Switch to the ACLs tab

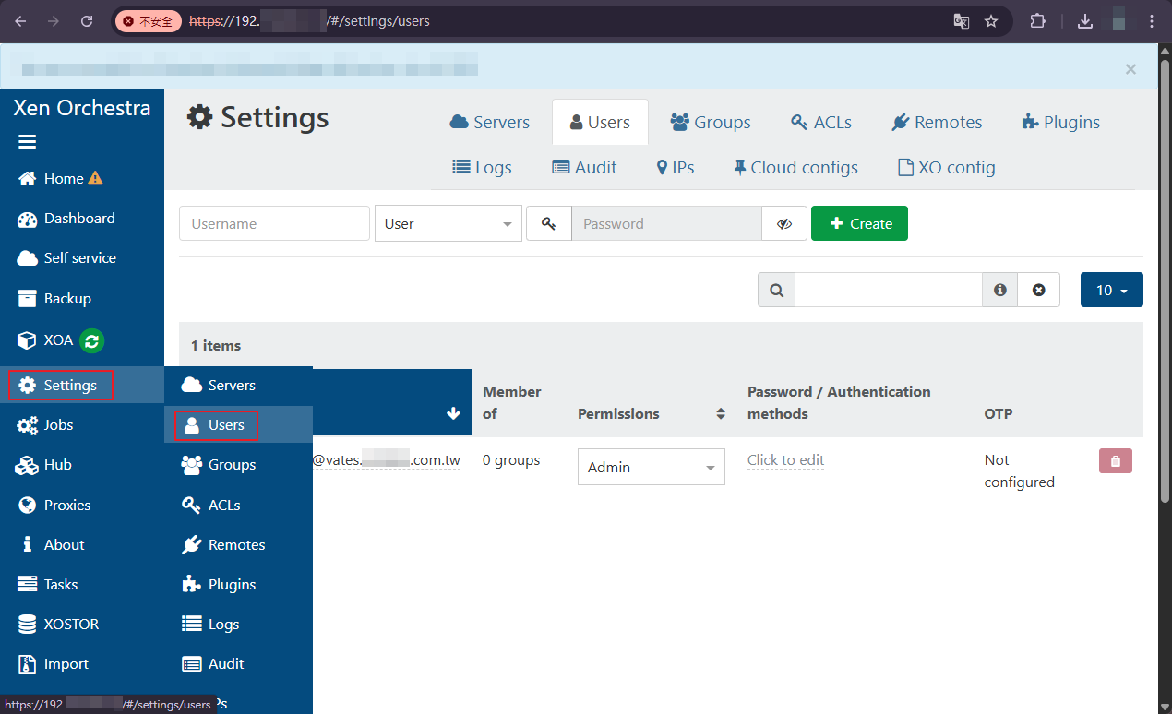(820, 122)
